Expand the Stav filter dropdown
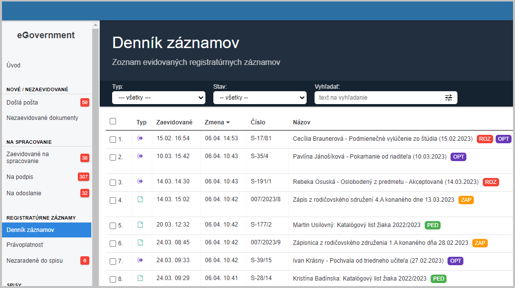 click(260, 98)
